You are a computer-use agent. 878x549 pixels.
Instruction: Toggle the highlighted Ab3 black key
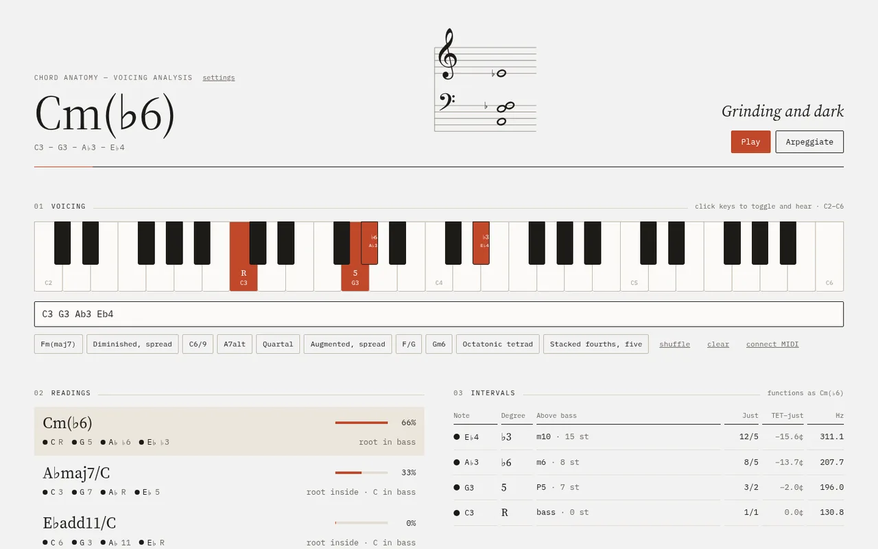pyautogui.click(x=369, y=243)
